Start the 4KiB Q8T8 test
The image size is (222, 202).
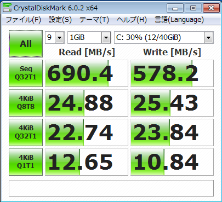[26, 103]
